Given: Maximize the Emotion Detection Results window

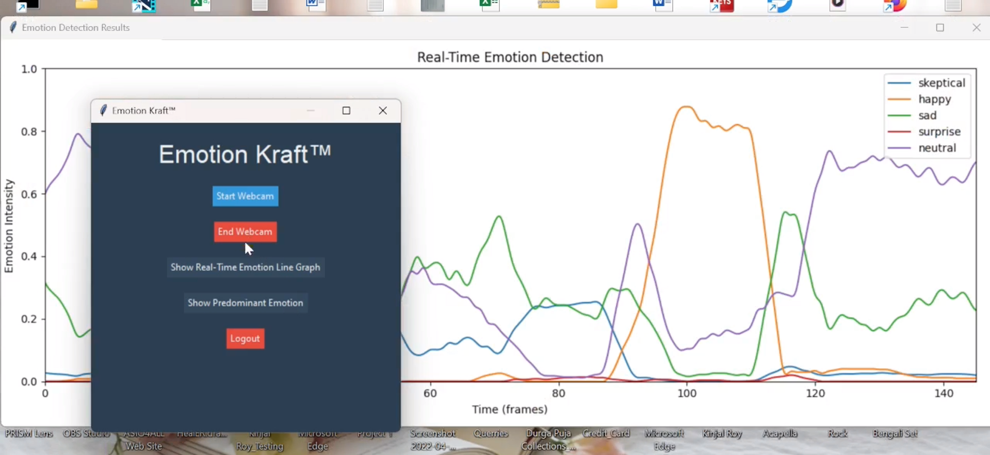Looking at the screenshot, I should [940, 28].
